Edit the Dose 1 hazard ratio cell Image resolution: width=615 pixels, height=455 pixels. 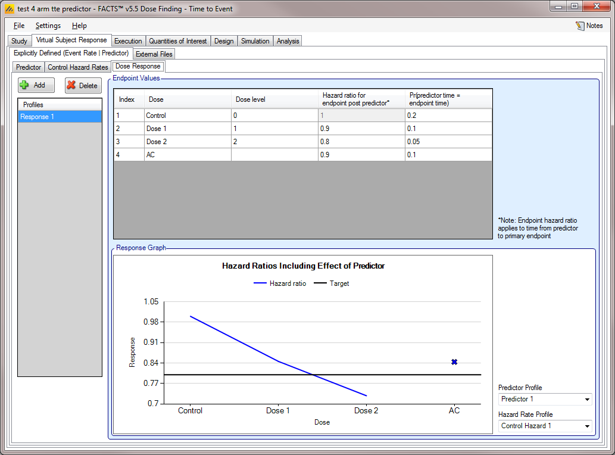[x=361, y=129]
